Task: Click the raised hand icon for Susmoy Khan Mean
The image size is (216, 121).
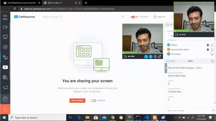Action: (x=208, y=49)
